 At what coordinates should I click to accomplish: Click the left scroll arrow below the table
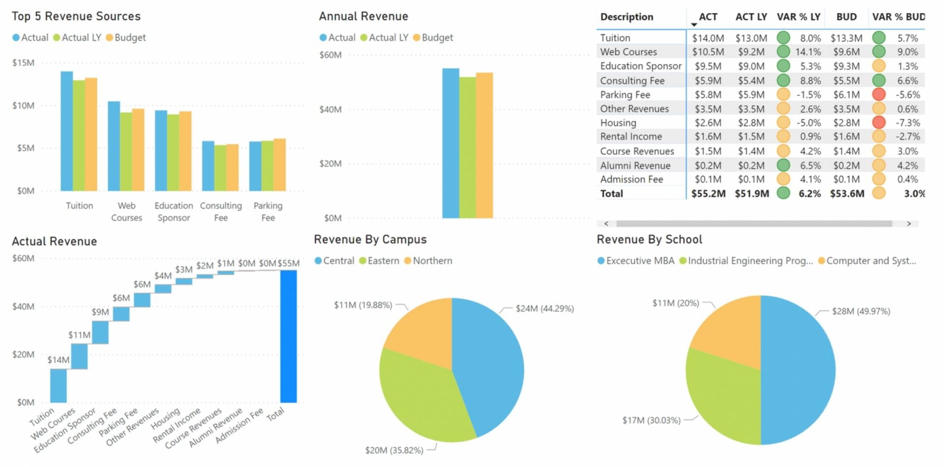click(x=607, y=223)
